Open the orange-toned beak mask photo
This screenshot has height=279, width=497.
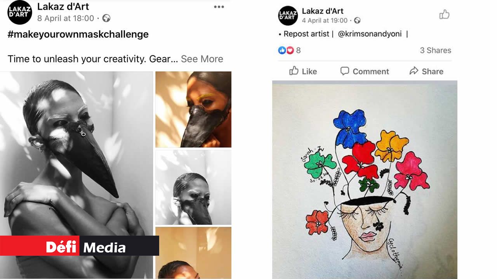[193, 109]
